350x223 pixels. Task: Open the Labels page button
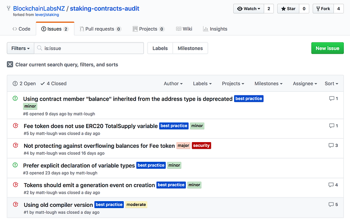click(x=160, y=48)
